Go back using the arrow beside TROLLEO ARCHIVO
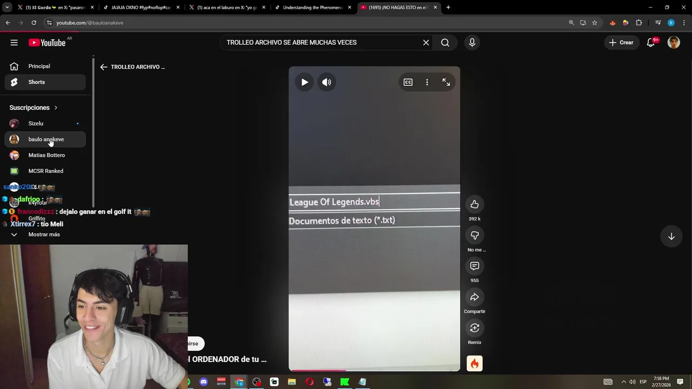692x389 pixels. [104, 67]
